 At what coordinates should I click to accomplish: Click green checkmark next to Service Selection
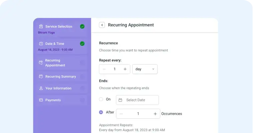(82, 26)
